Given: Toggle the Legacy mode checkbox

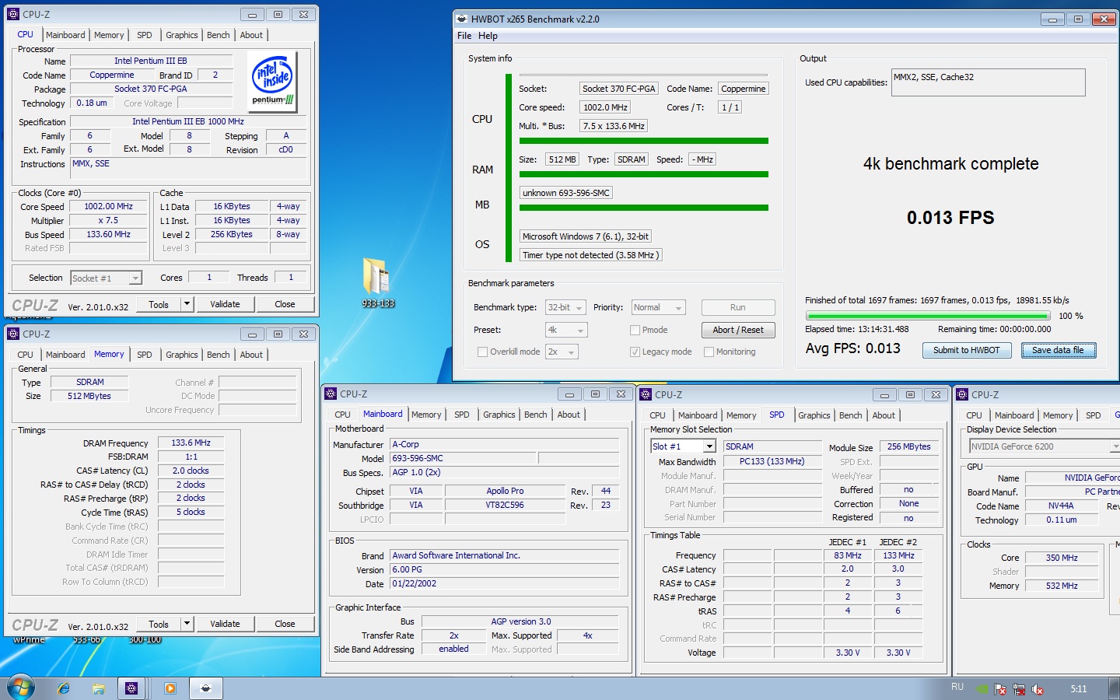Looking at the screenshot, I should [x=635, y=352].
